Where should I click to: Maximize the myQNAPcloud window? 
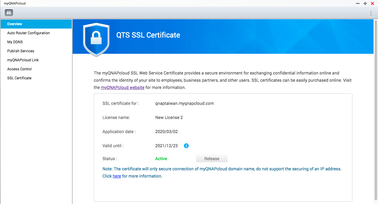(x=365, y=3)
